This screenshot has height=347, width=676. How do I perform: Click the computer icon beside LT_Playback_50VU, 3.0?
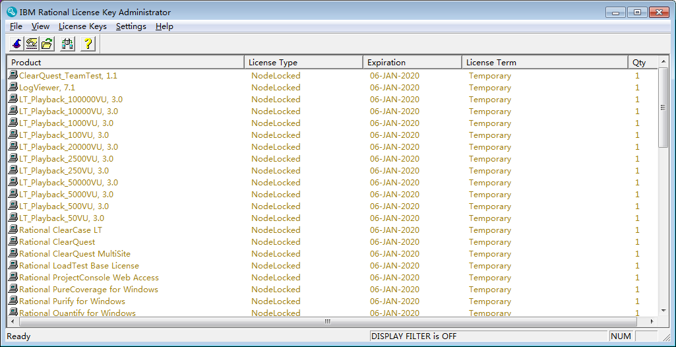point(13,218)
